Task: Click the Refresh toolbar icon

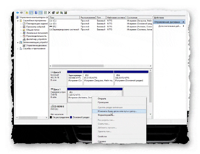Action: pos(45,12)
